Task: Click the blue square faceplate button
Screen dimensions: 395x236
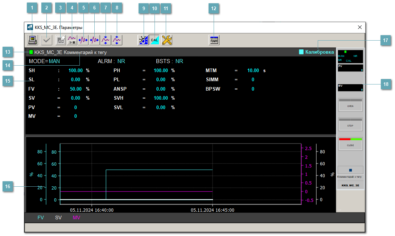Action: click(350, 170)
